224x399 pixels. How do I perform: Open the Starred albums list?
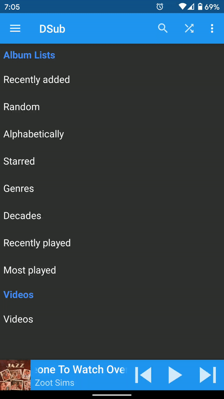tap(112, 161)
